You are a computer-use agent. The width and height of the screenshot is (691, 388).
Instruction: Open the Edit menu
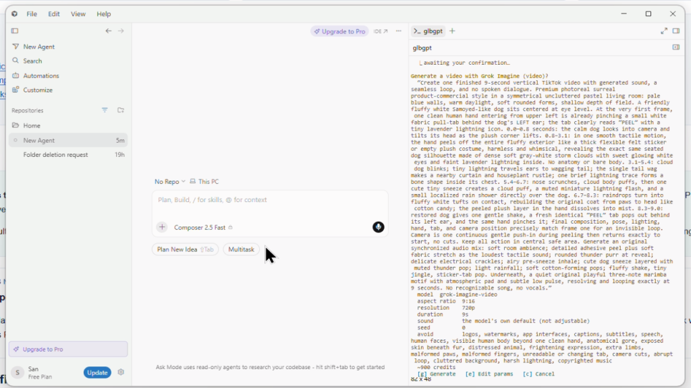pos(54,14)
